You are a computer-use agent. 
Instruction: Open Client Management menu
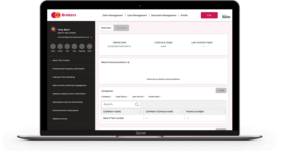coord(113,15)
